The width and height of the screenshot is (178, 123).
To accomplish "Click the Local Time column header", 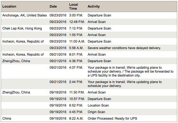I will [73, 7].
